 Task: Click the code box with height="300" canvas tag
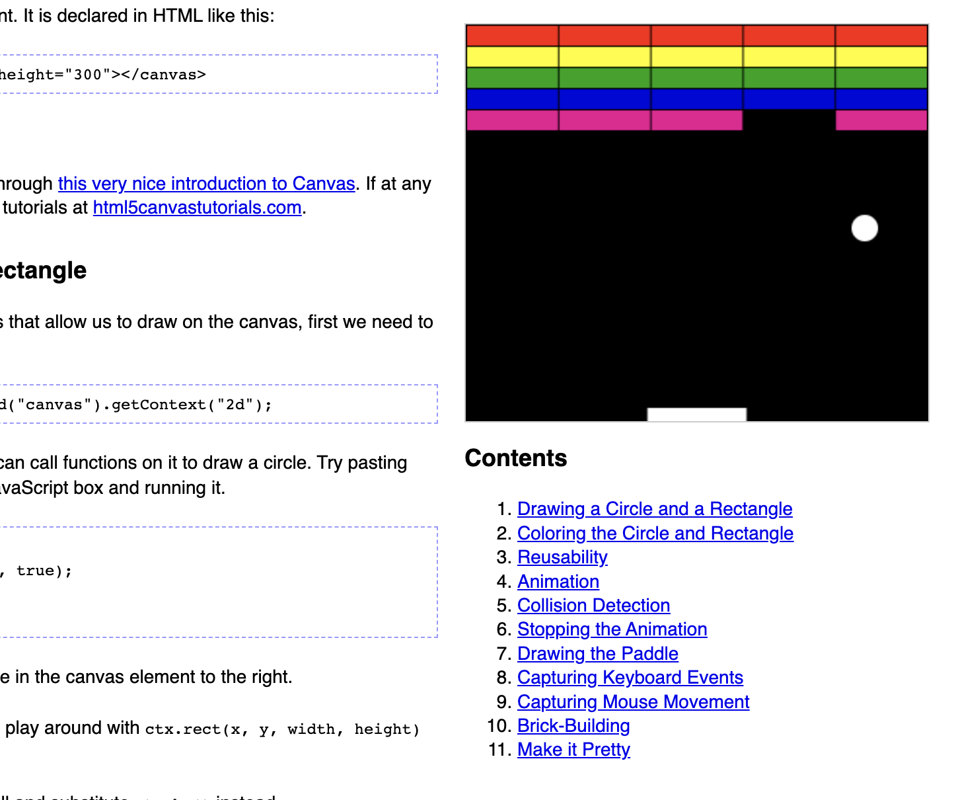[x=218, y=74]
